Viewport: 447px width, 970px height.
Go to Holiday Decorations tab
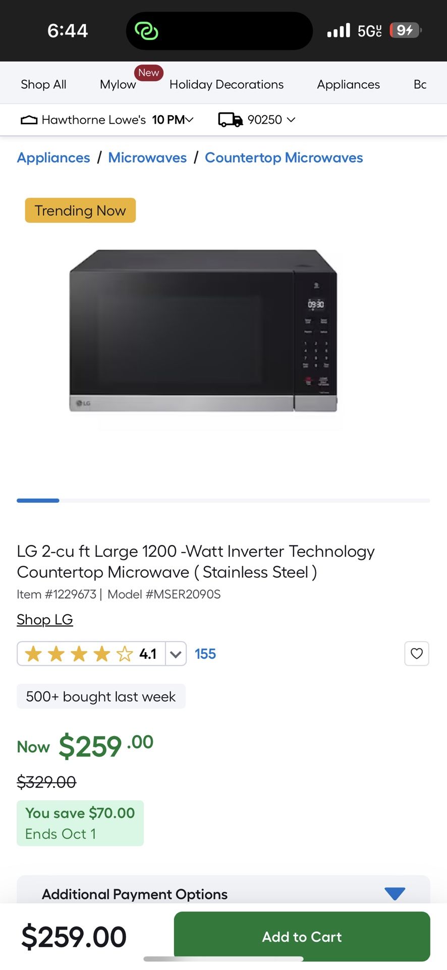(227, 84)
